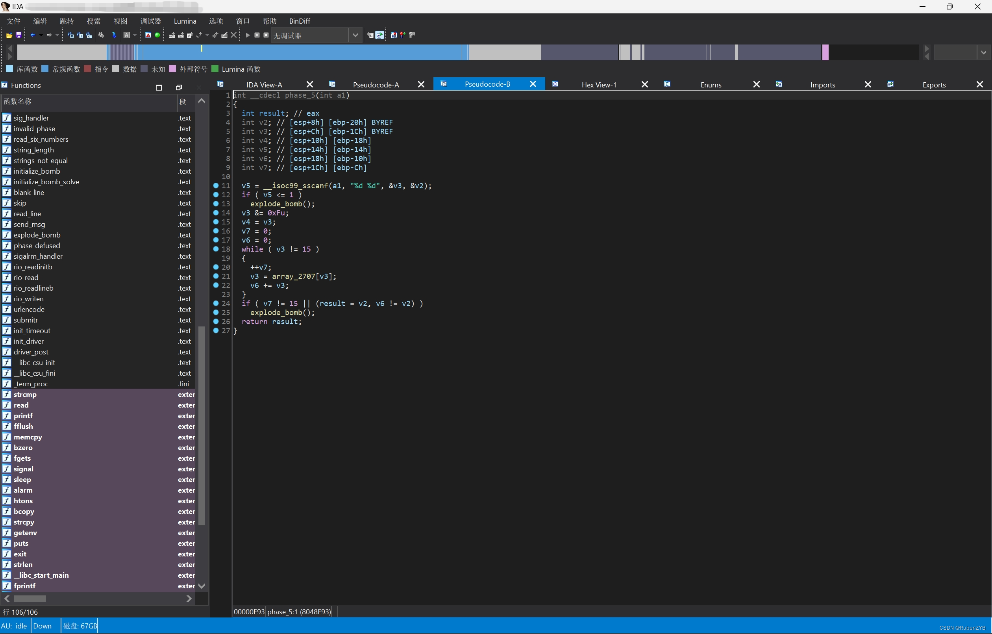This screenshot has width=992, height=634.
Task: Open the Lumina menu
Action: point(185,21)
